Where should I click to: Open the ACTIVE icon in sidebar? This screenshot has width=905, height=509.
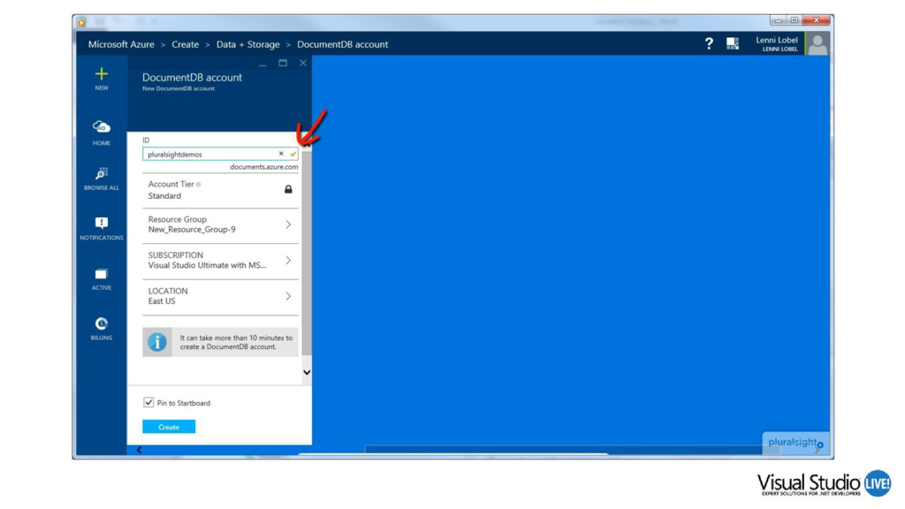click(x=102, y=274)
